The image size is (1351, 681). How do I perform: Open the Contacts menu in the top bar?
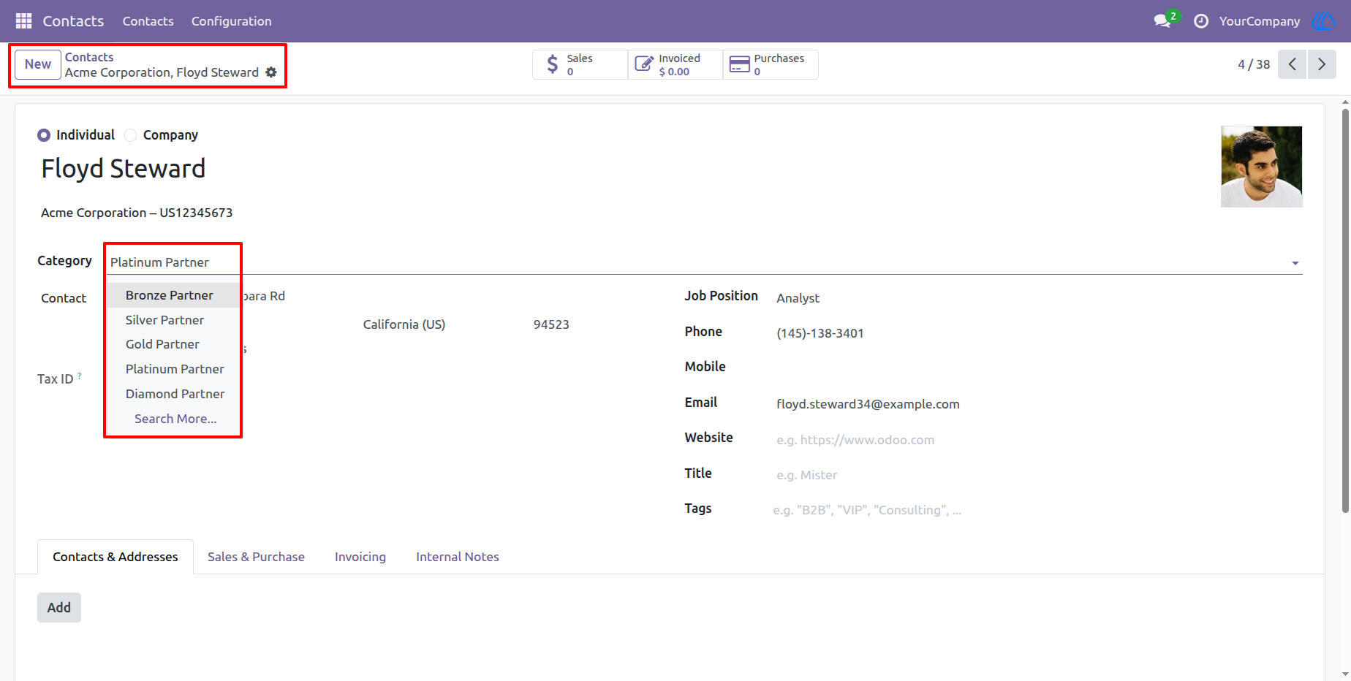[x=148, y=21]
